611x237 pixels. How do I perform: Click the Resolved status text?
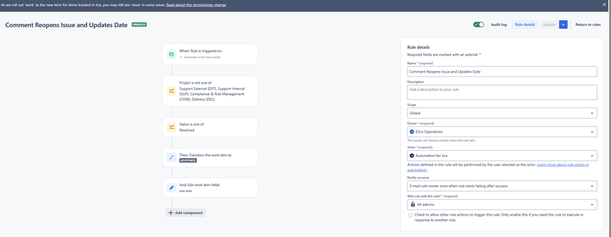187,130
